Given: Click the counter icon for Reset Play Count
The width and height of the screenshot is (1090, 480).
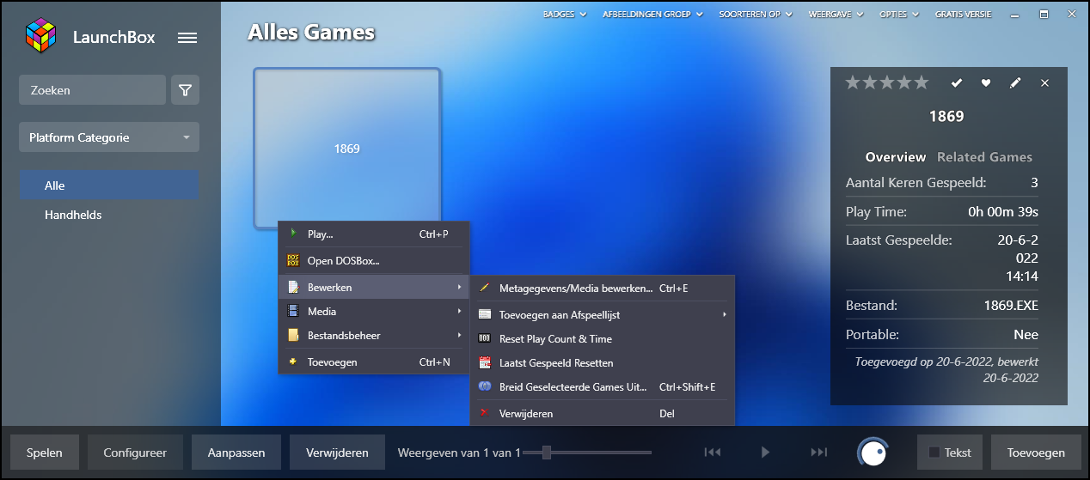Looking at the screenshot, I should point(484,338).
